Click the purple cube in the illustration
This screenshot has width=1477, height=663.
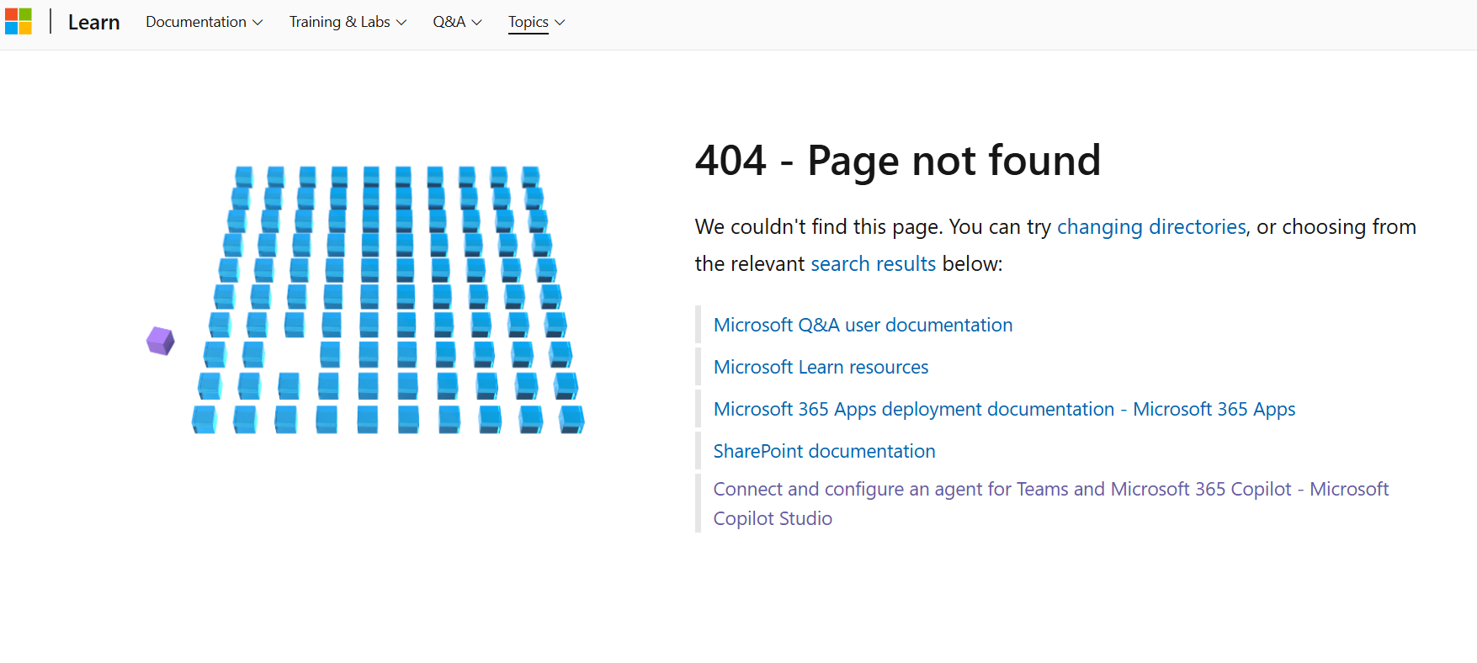160,341
